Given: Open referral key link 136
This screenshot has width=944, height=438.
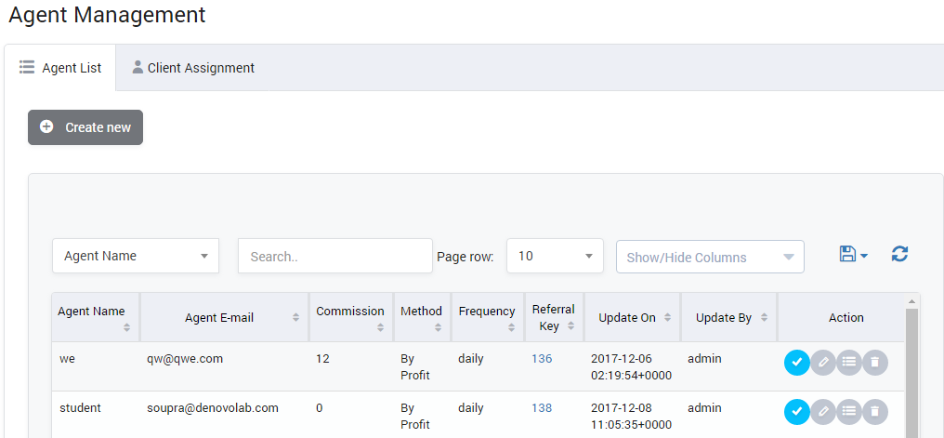Looking at the screenshot, I should pos(542,359).
